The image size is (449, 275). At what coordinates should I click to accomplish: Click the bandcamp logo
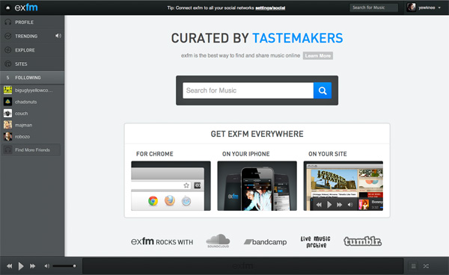click(265, 242)
